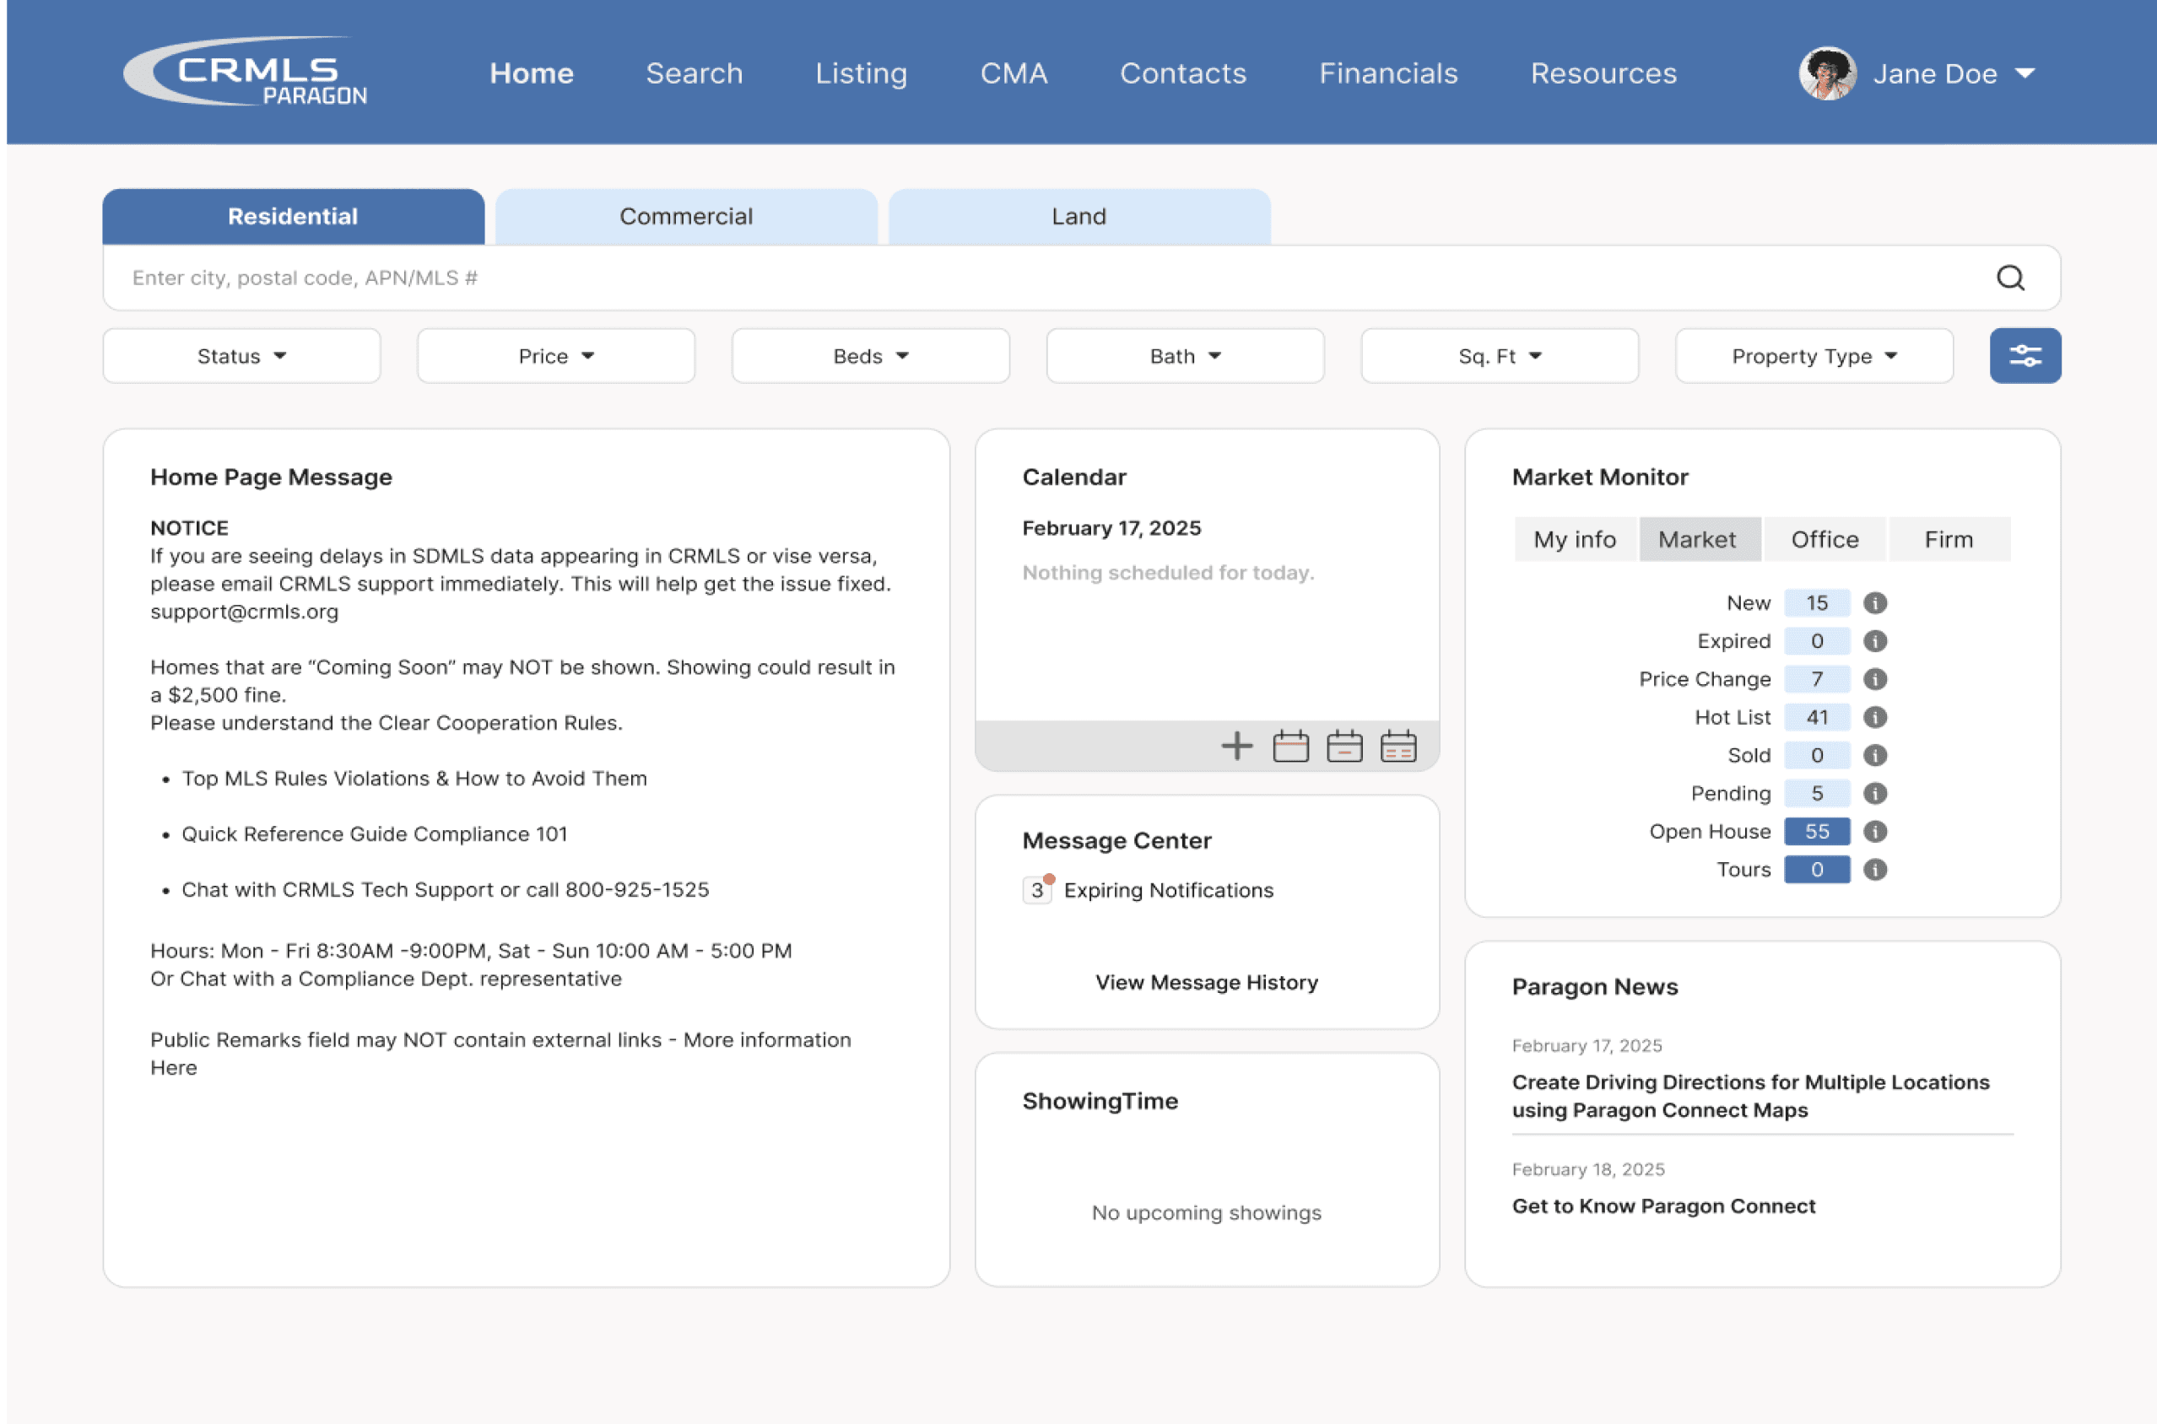Click the CRMLS Paragon logo
This screenshot has width=2157, height=1424.
pos(246,72)
